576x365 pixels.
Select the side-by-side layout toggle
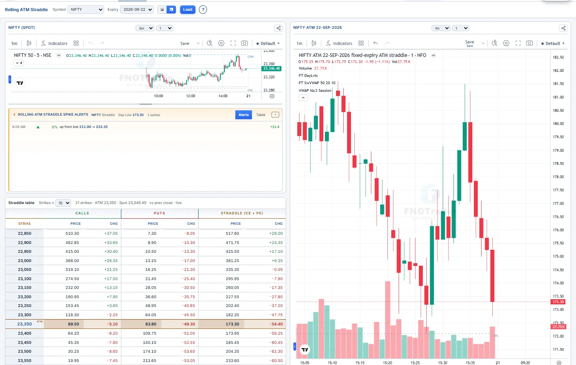pos(171,10)
